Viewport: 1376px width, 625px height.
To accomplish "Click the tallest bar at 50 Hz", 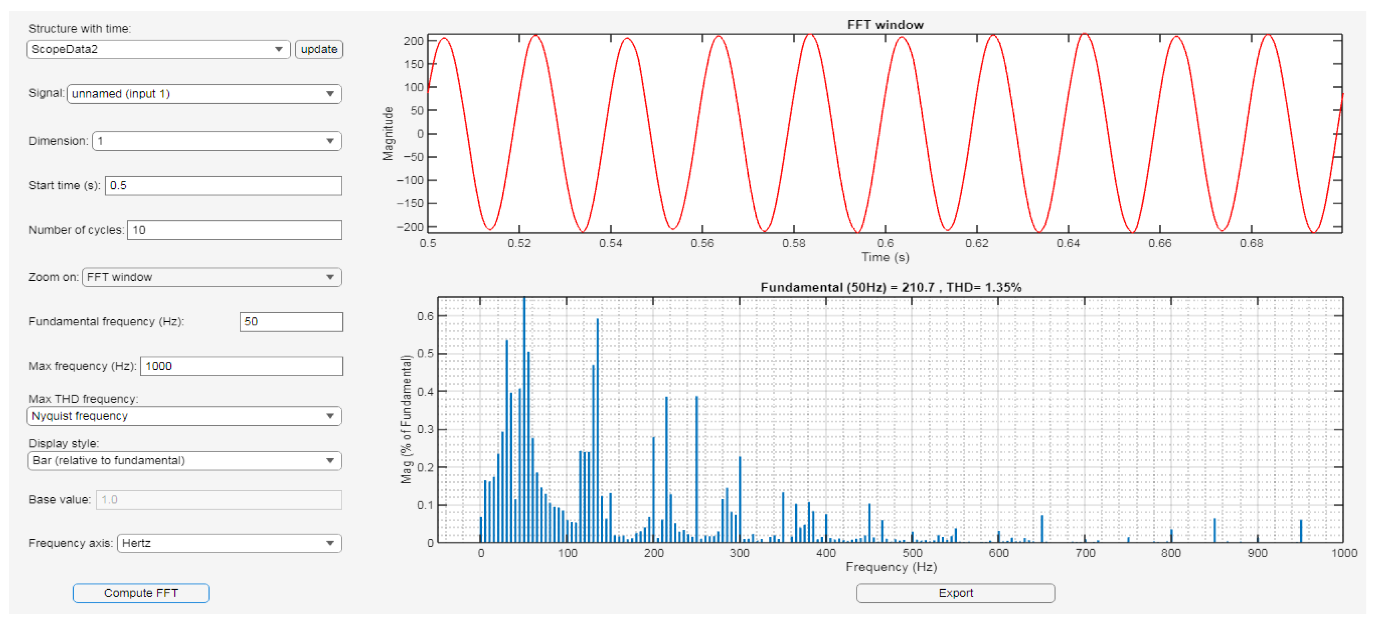I will pos(524,427).
